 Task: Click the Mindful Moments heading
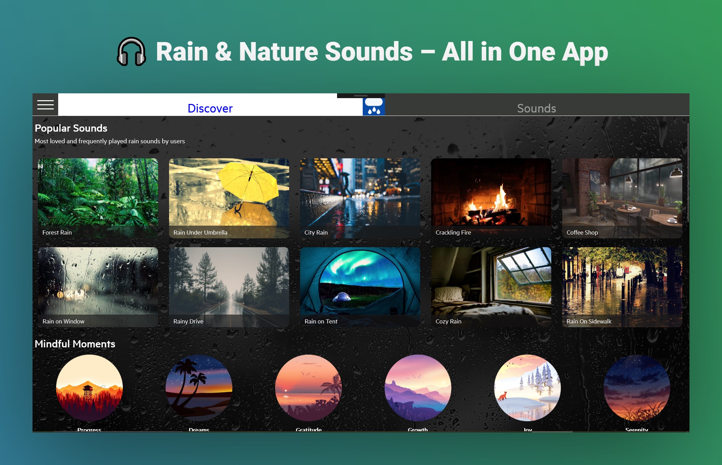(x=75, y=344)
